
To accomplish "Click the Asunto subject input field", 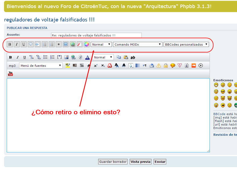I will click(96, 35).
